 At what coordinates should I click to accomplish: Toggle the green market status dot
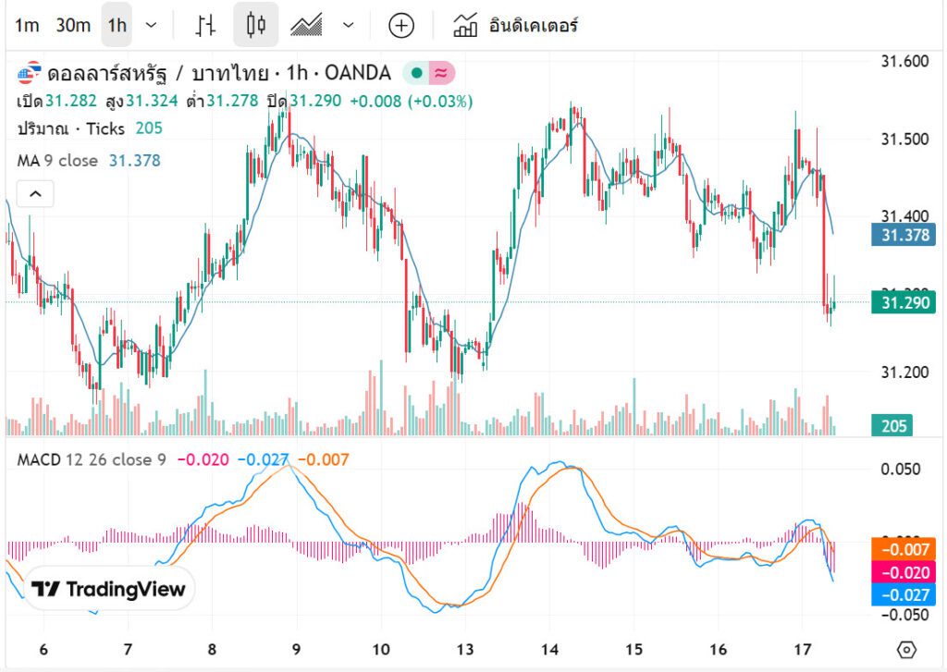pos(417,73)
